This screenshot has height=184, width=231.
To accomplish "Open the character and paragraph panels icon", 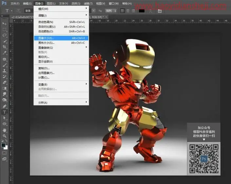I will click(x=160, y=11).
